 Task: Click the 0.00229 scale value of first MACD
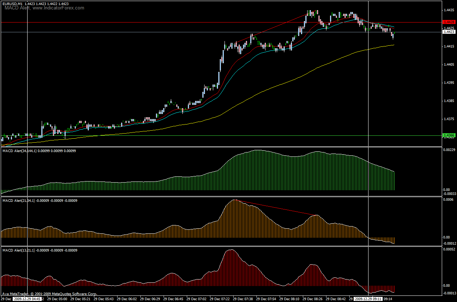[x=449, y=150]
